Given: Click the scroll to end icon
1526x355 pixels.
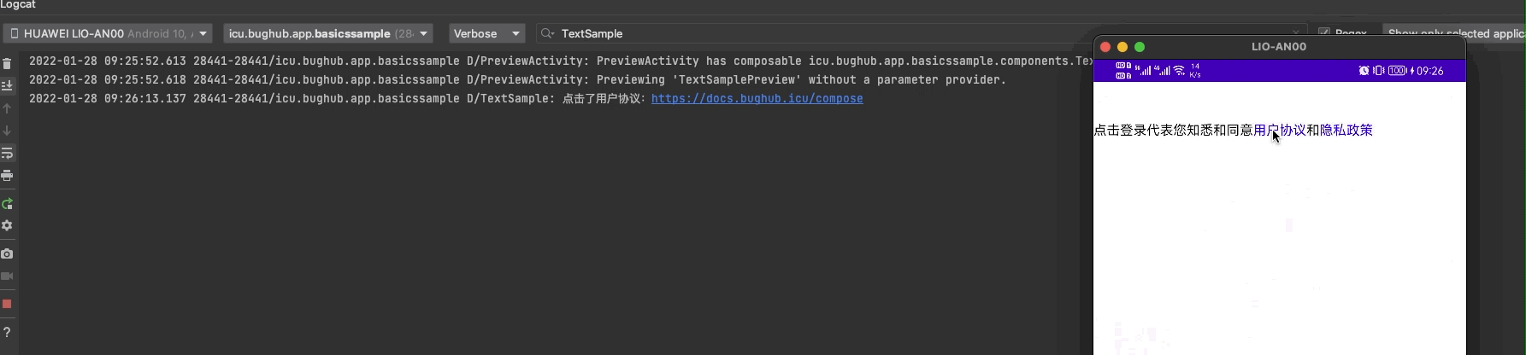Looking at the screenshot, I should tap(7, 85).
